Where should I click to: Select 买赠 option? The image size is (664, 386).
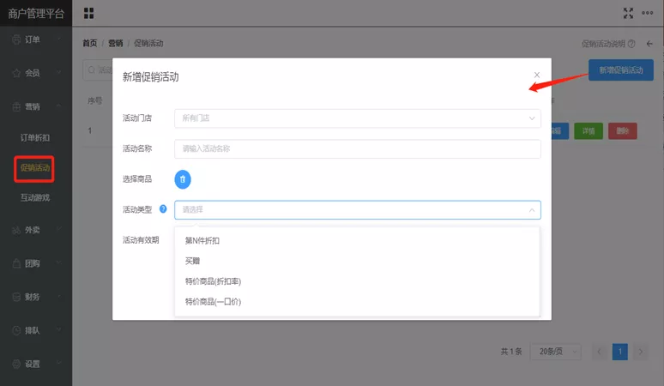(357, 261)
